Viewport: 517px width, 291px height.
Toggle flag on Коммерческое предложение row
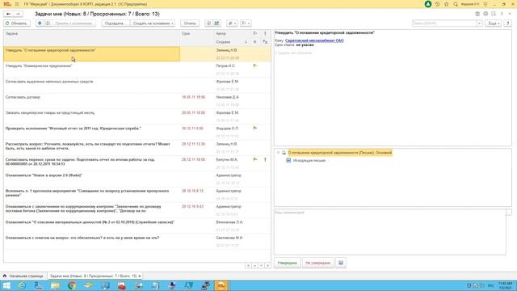tap(255, 66)
